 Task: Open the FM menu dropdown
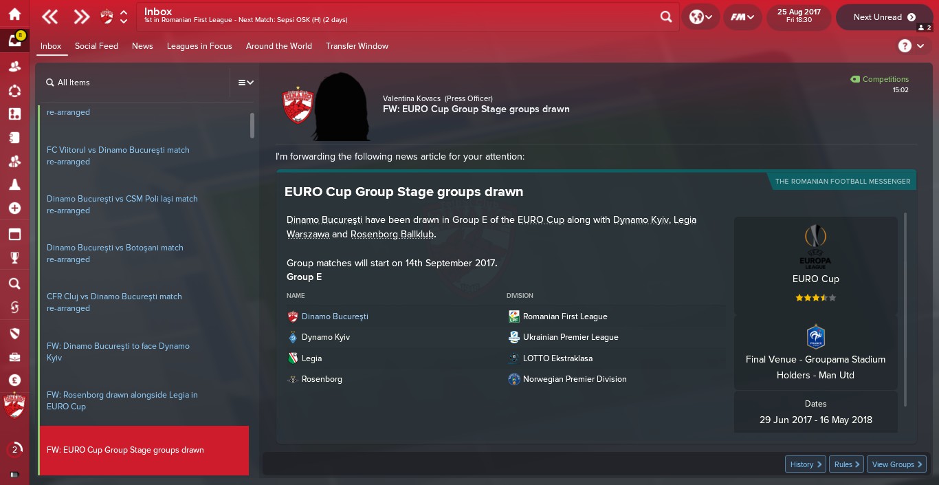[x=742, y=17]
